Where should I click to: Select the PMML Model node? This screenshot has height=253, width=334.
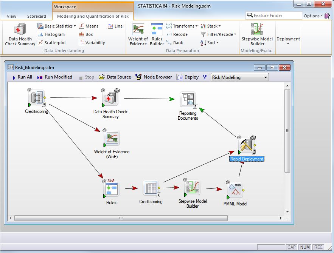coord(235,190)
